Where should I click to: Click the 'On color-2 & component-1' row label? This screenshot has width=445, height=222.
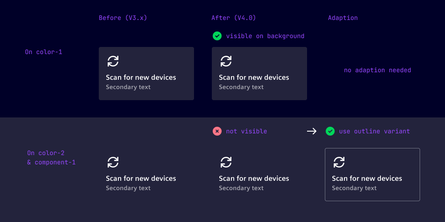pos(51,158)
